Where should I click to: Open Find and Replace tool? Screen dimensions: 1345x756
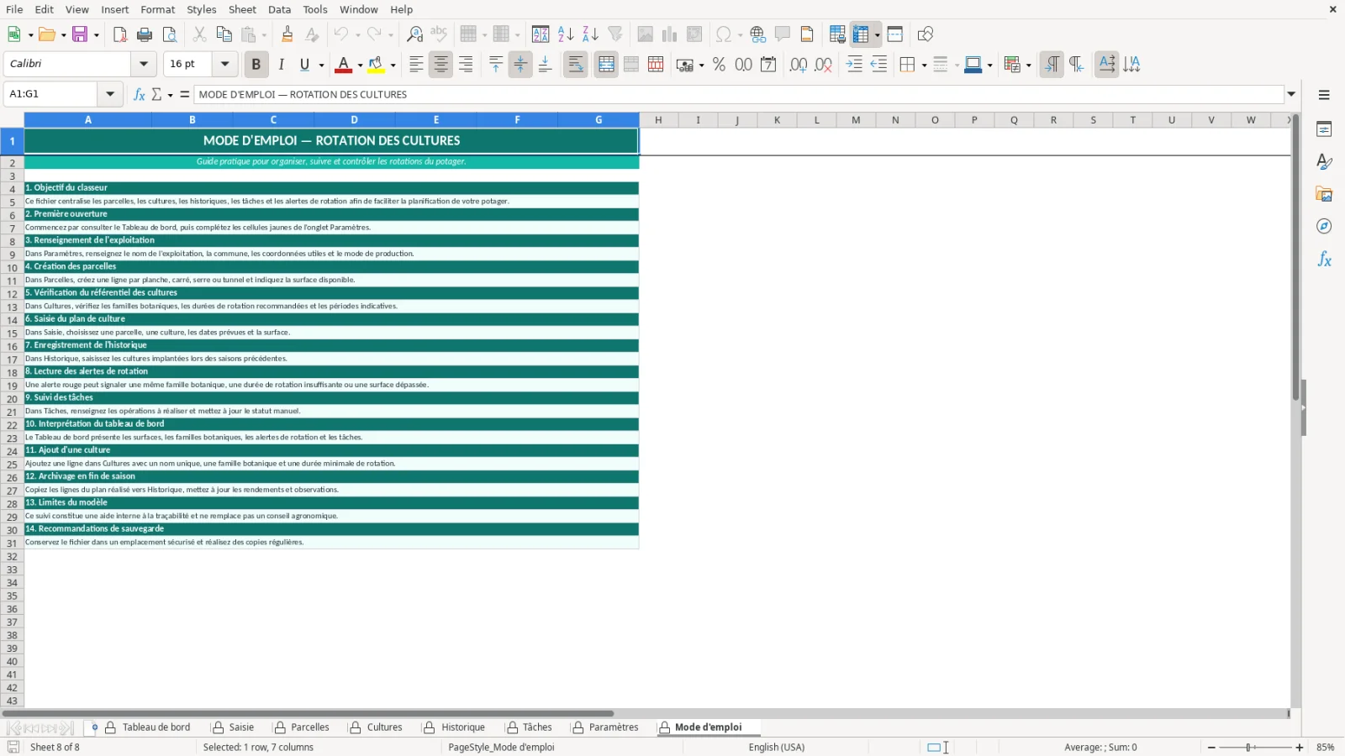pos(414,34)
